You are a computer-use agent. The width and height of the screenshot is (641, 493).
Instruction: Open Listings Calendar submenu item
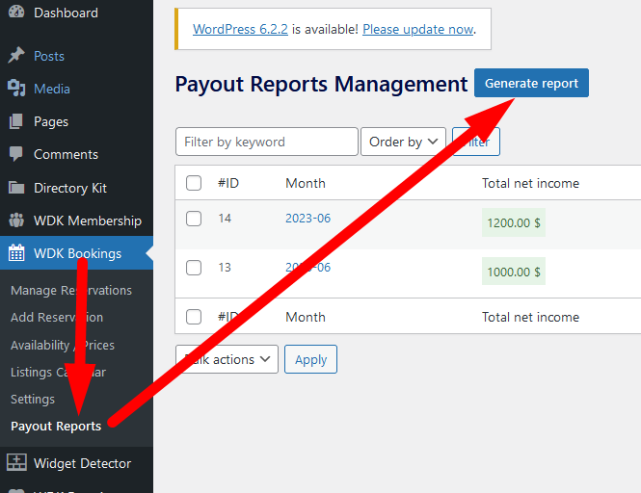(x=58, y=372)
